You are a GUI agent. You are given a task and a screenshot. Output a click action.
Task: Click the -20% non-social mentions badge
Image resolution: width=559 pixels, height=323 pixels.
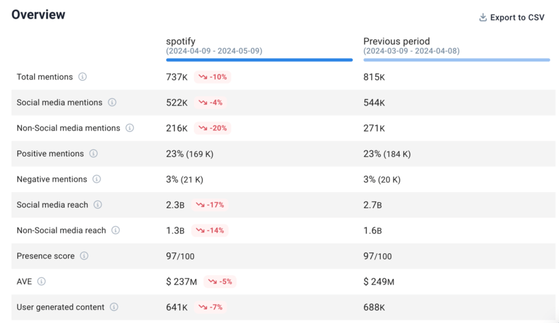(x=213, y=128)
